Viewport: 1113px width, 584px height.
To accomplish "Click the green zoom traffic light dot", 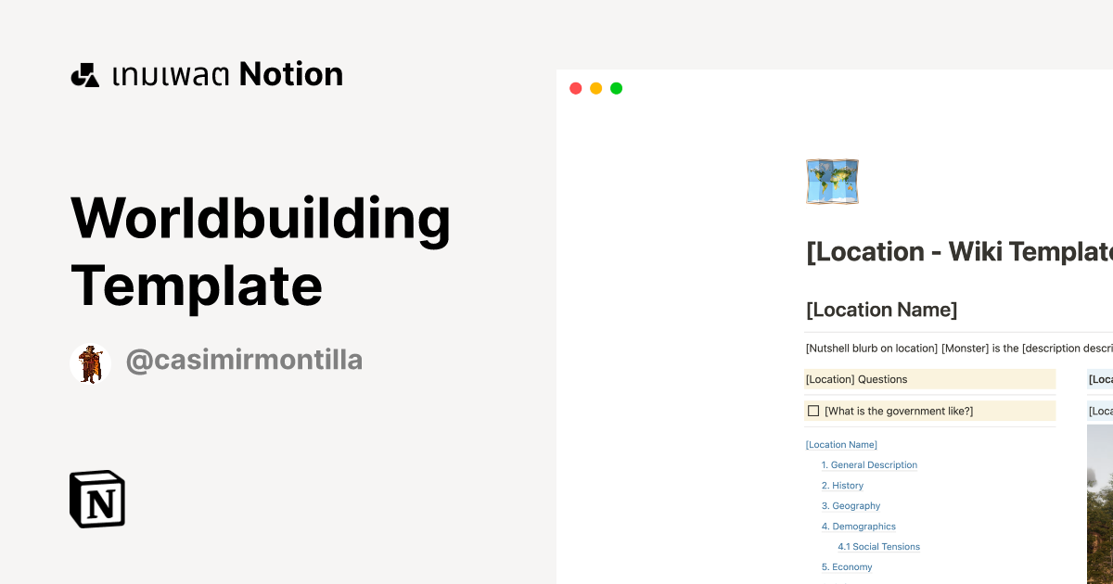I will point(616,88).
